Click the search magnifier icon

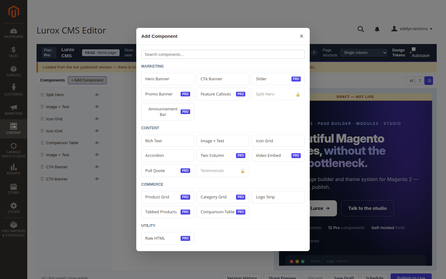(361, 29)
